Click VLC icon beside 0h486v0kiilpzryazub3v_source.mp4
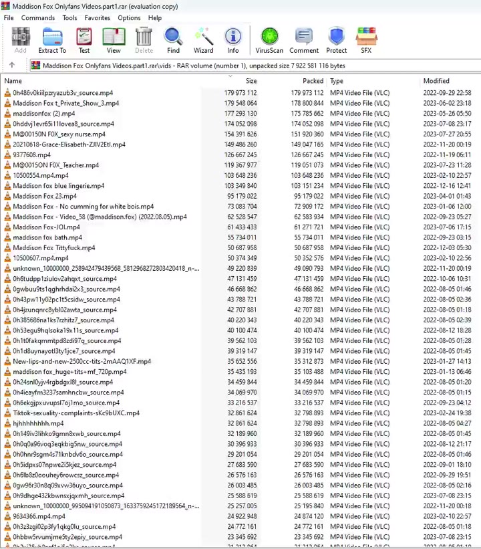 [7, 93]
